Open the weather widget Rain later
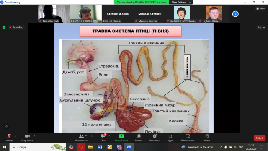Image resolution: width=268 pixels, height=151 pixels. coord(198,147)
